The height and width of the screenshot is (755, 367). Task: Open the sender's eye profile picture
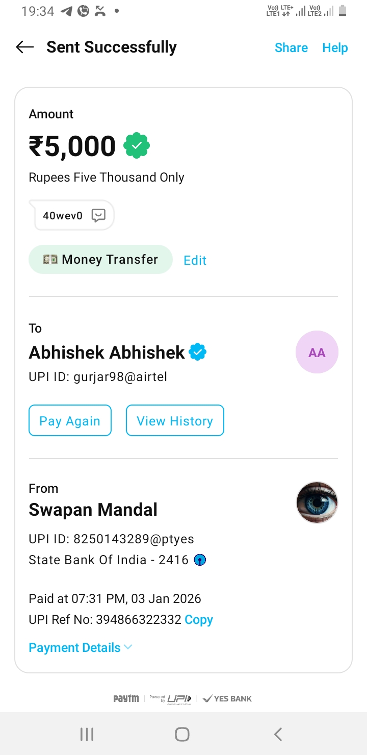tap(317, 502)
